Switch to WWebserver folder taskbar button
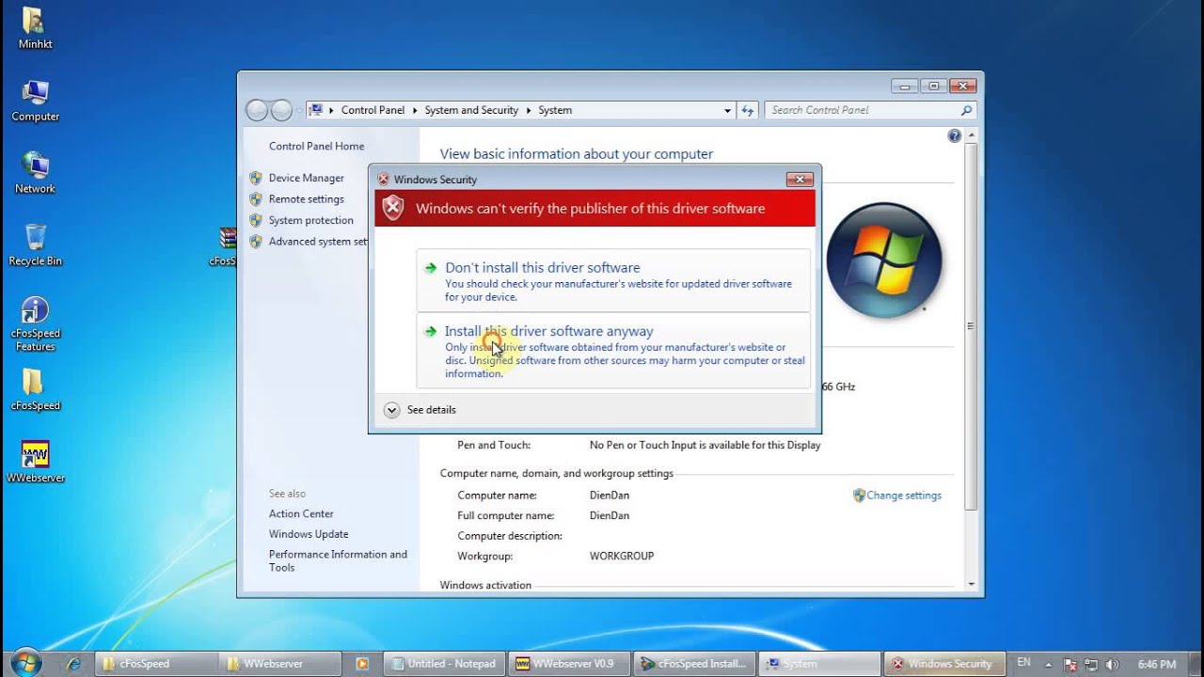This screenshot has height=677, width=1204. pyautogui.click(x=278, y=663)
